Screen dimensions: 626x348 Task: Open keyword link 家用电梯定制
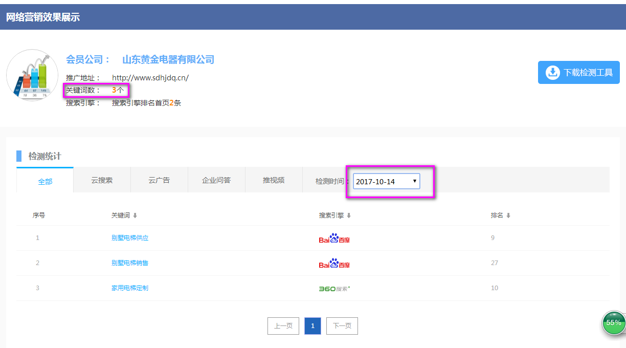[130, 288]
